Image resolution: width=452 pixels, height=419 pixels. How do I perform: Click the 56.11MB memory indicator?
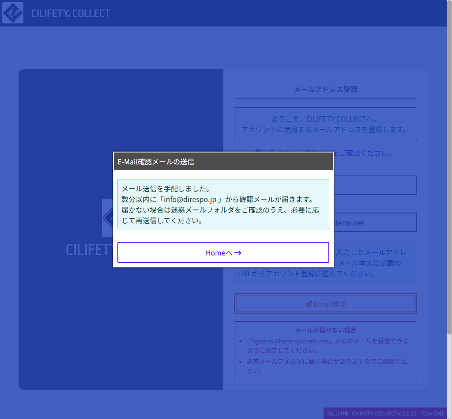pyautogui.click(x=337, y=414)
